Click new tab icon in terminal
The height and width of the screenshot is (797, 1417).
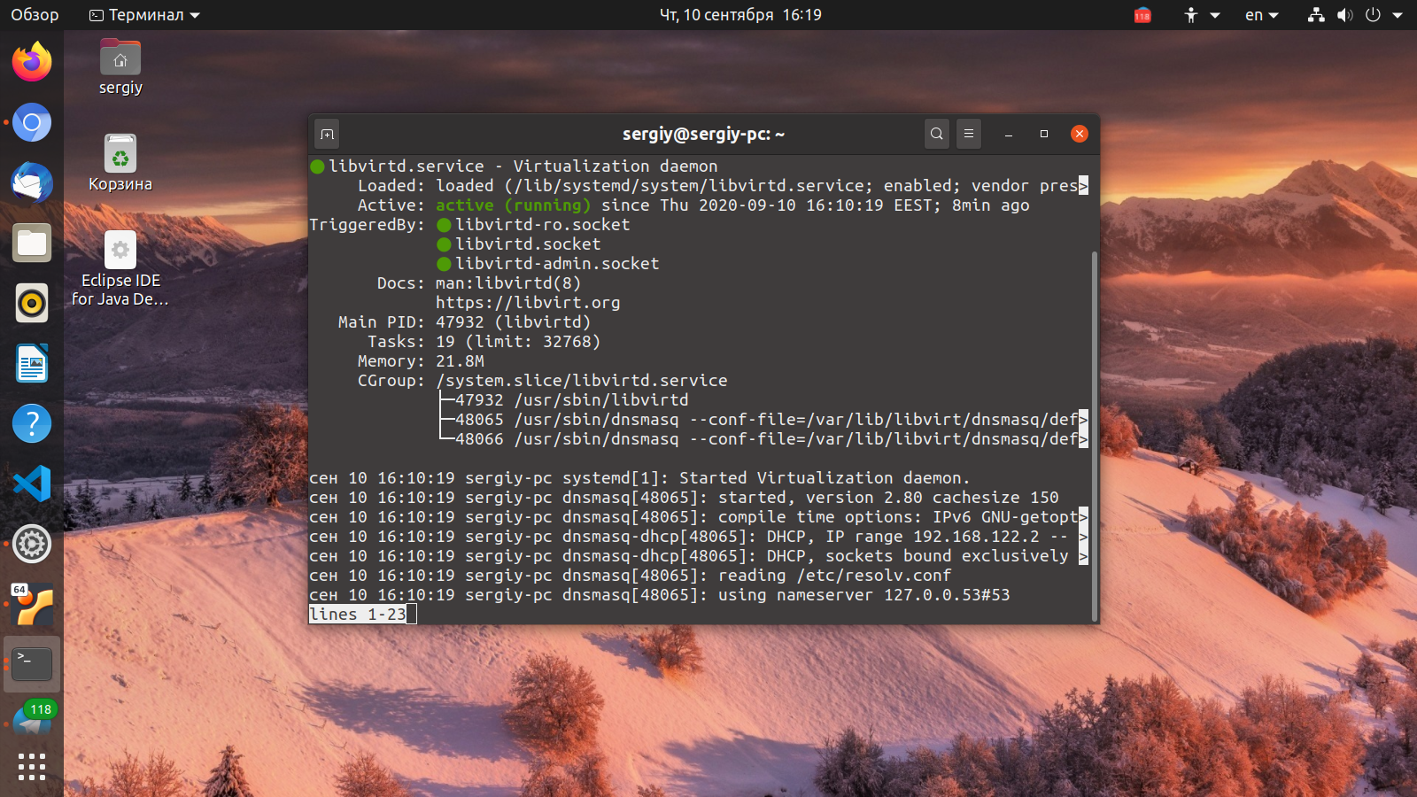[327, 134]
